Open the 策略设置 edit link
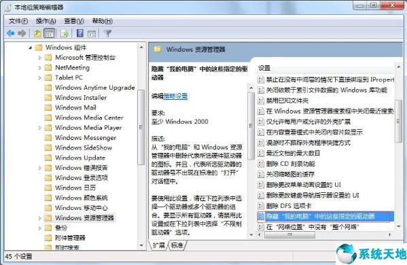407x265 pixels. pos(175,96)
